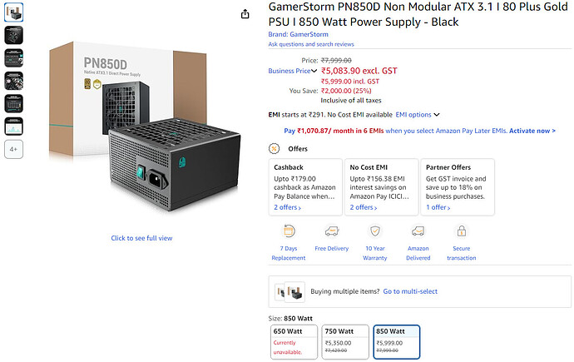
Task: Open 2 offers under Cashback card
Action: (x=286, y=207)
